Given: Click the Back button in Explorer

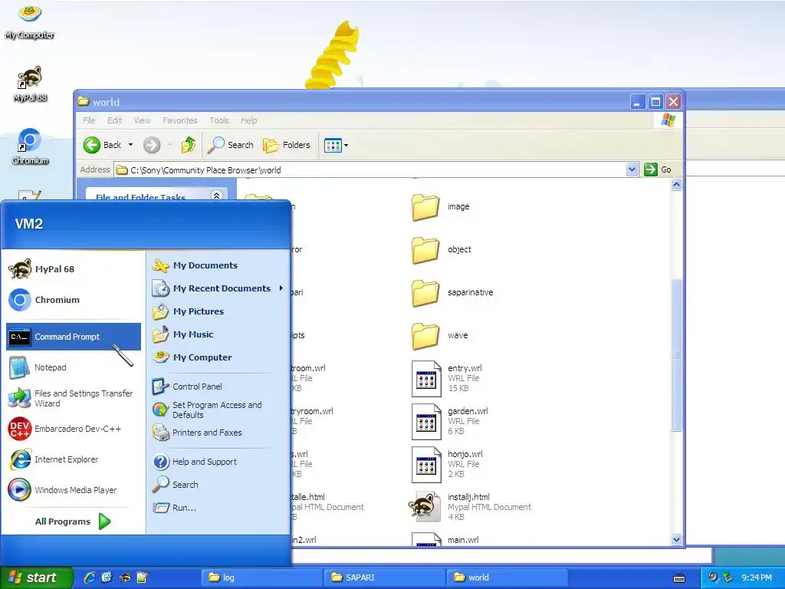Looking at the screenshot, I should pyautogui.click(x=102, y=145).
